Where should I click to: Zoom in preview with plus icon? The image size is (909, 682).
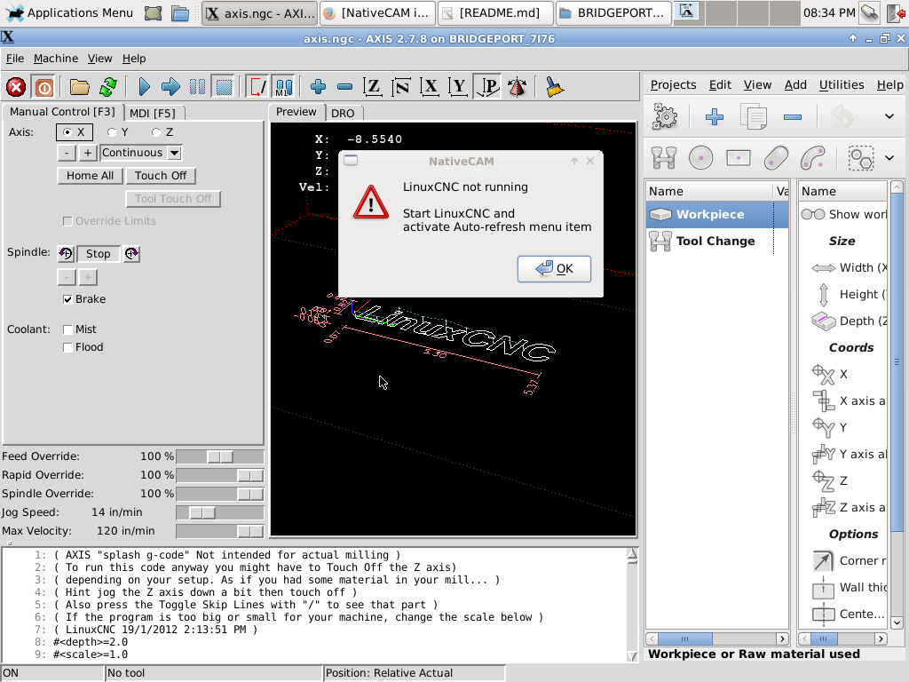tap(318, 87)
